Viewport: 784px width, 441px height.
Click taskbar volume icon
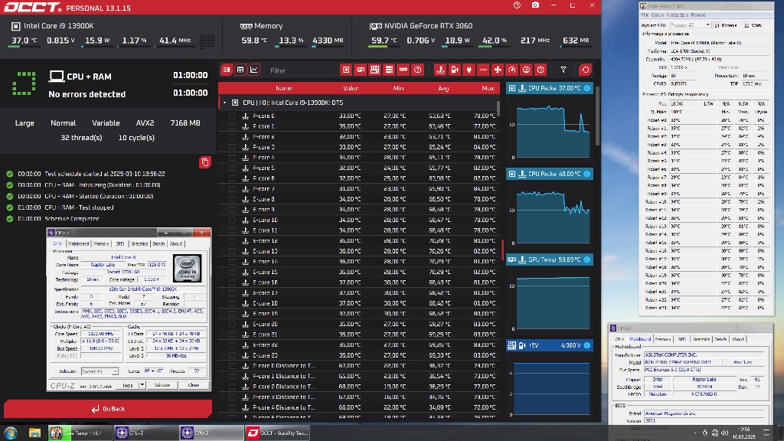725,433
